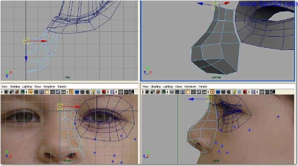Open the Panels menu in side panel
This screenshot has height=166, width=298.
point(203,86)
